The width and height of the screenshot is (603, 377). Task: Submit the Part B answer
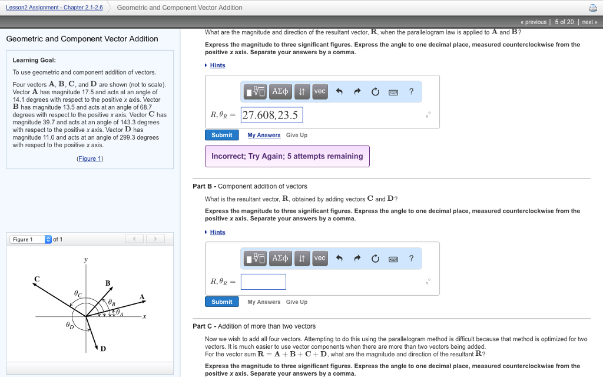(222, 302)
